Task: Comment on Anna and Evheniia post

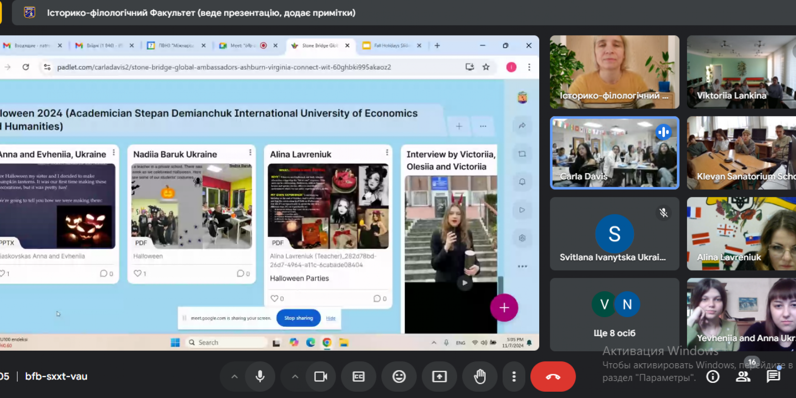Action: click(x=103, y=273)
